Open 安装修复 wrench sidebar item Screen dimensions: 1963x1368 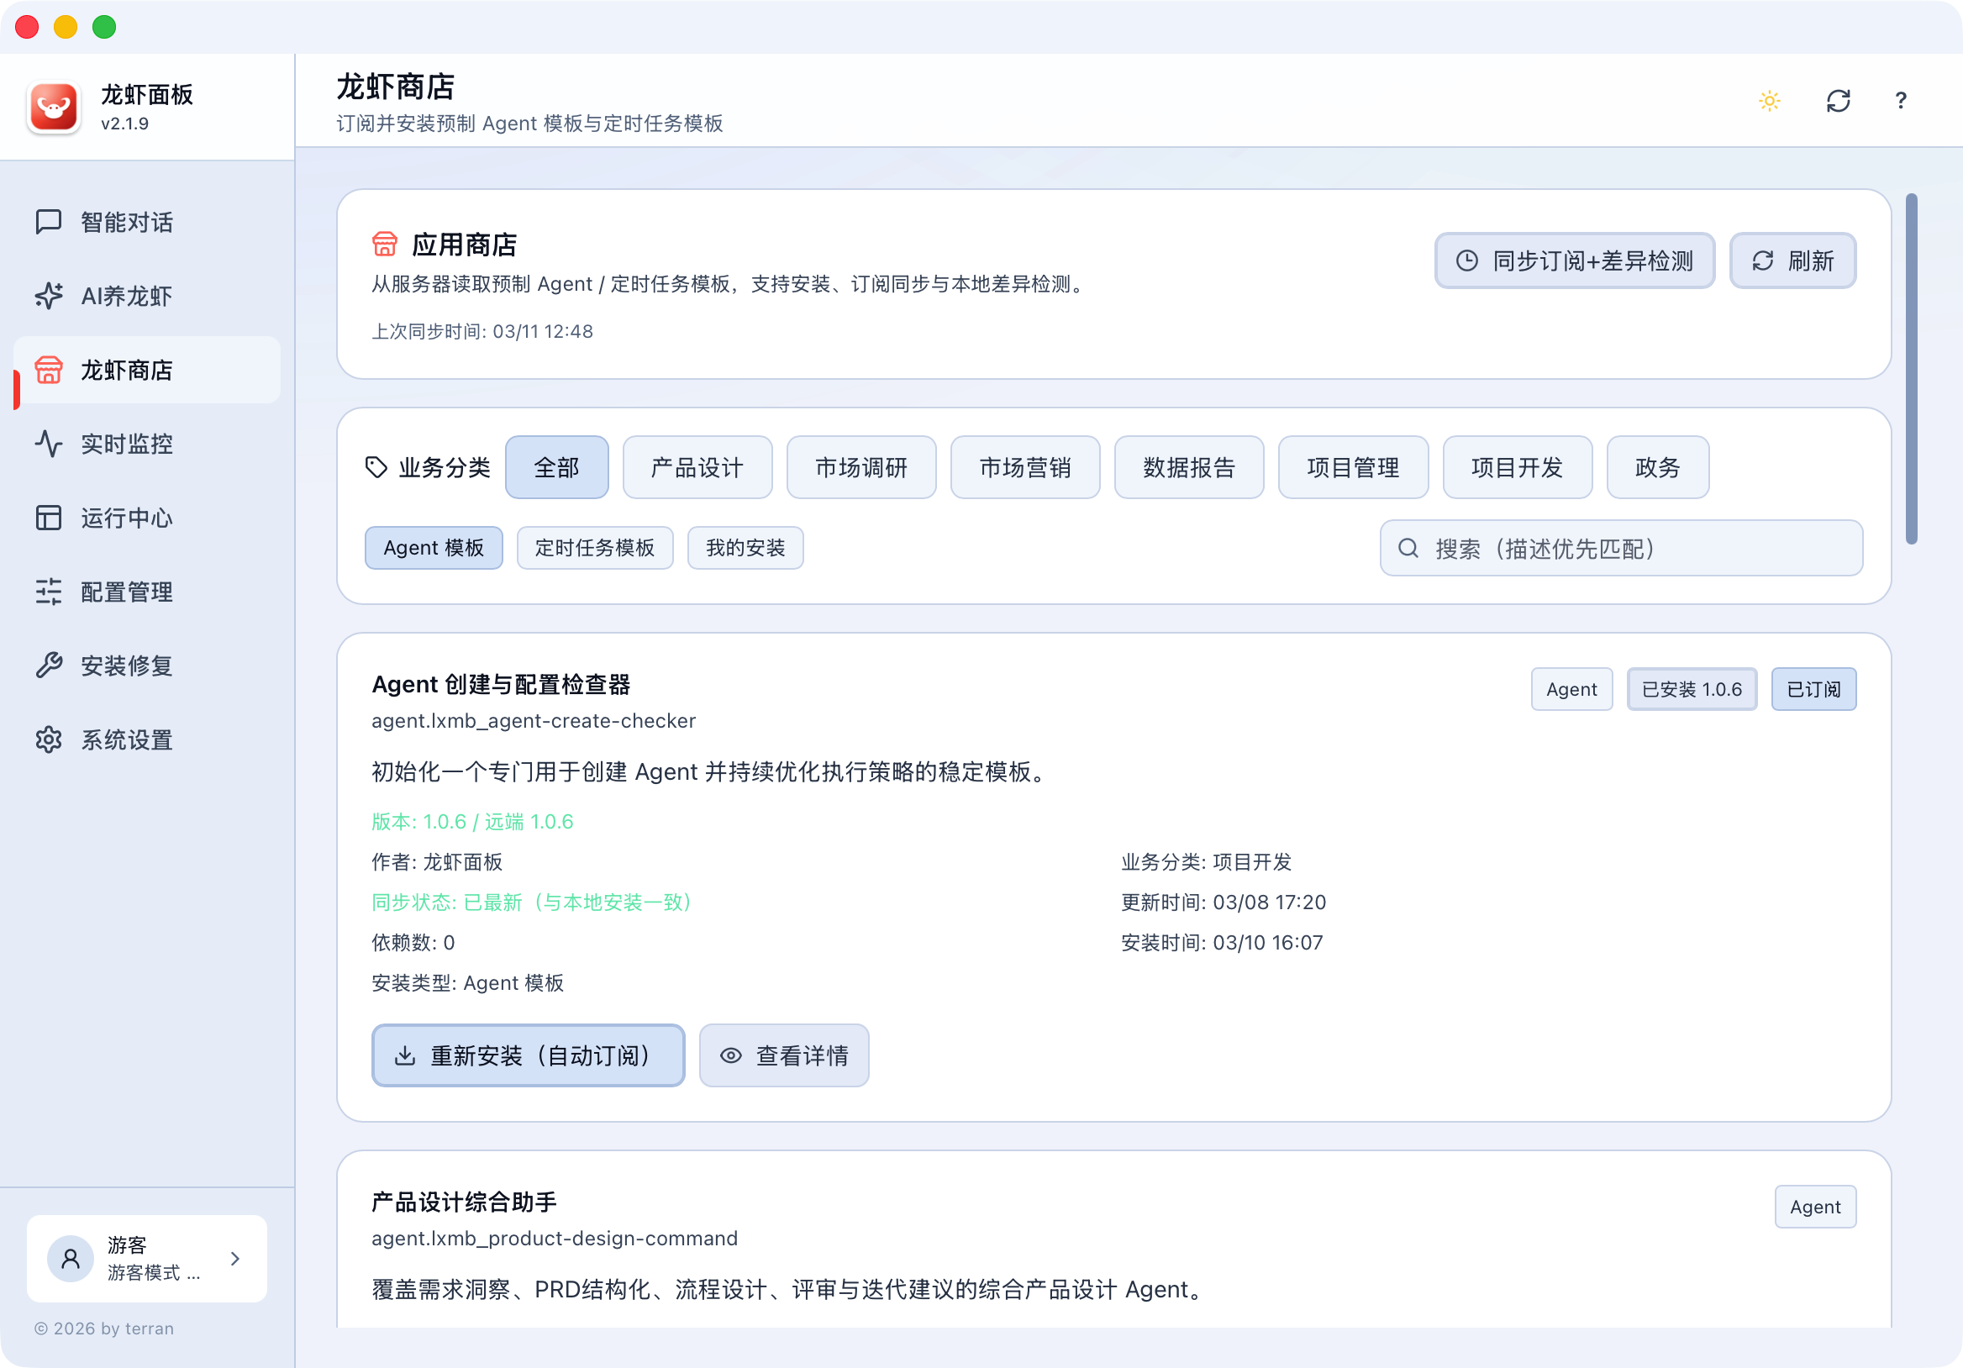[127, 666]
